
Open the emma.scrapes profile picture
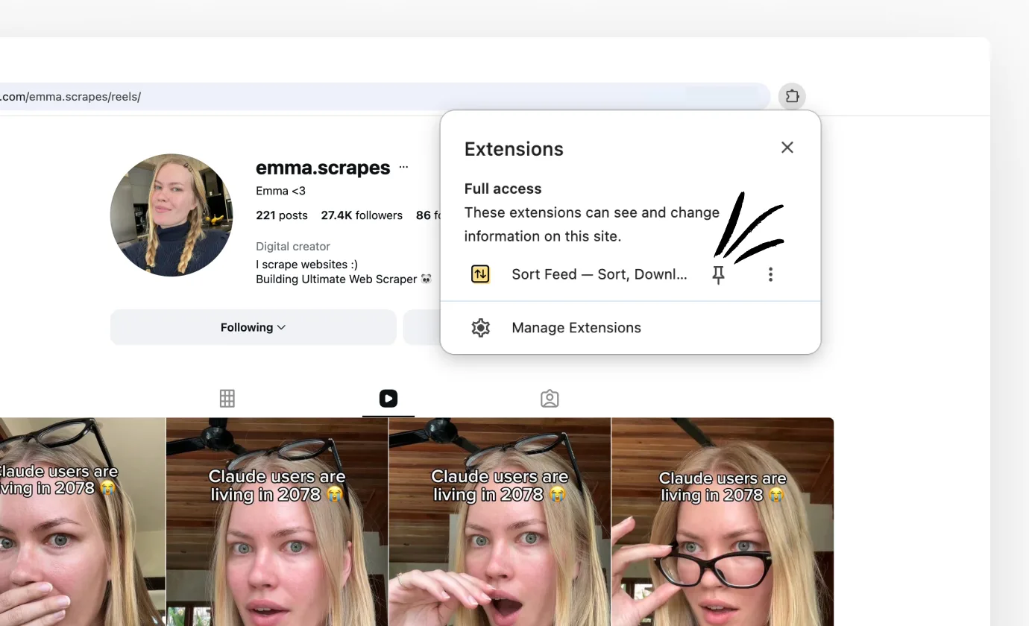pos(171,215)
